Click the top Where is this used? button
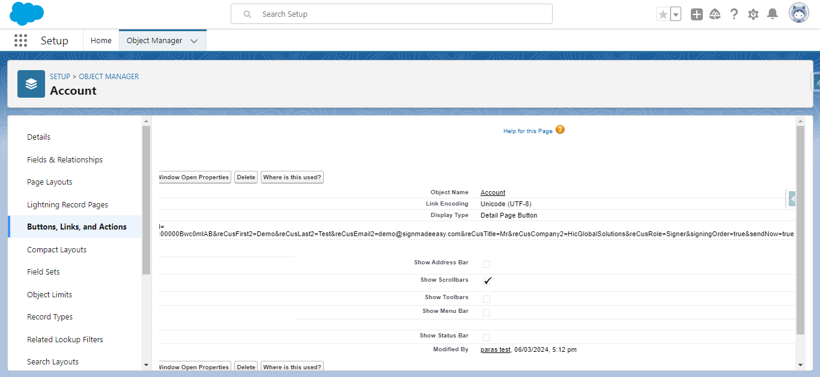The width and height of the screenshot is (820, 377). [292, 177]
